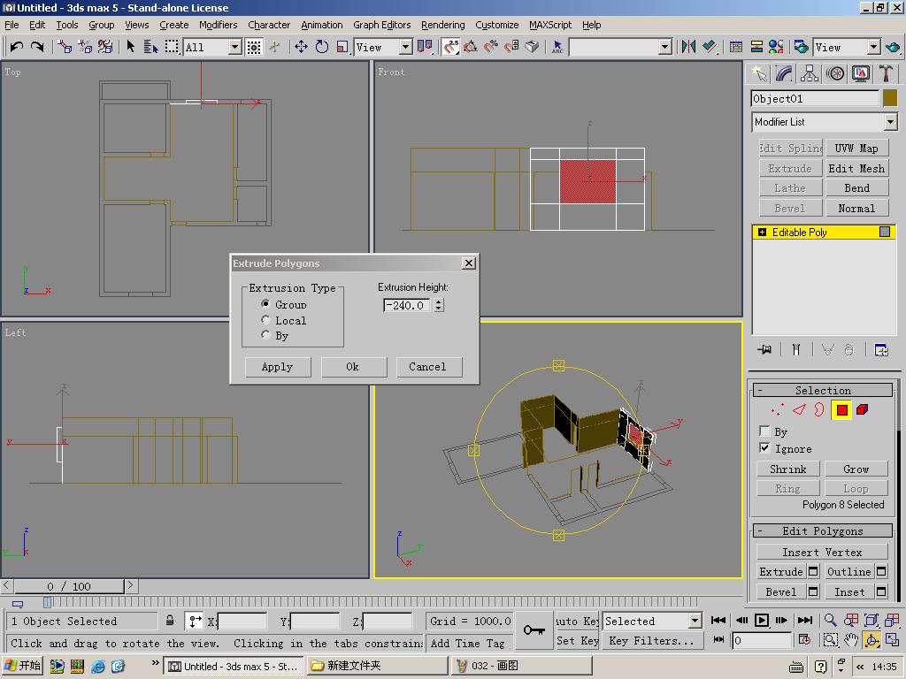The image size is (906, 679).
Task: Choose the Rectangular Selection Region tool
Action: coord(172,47)
